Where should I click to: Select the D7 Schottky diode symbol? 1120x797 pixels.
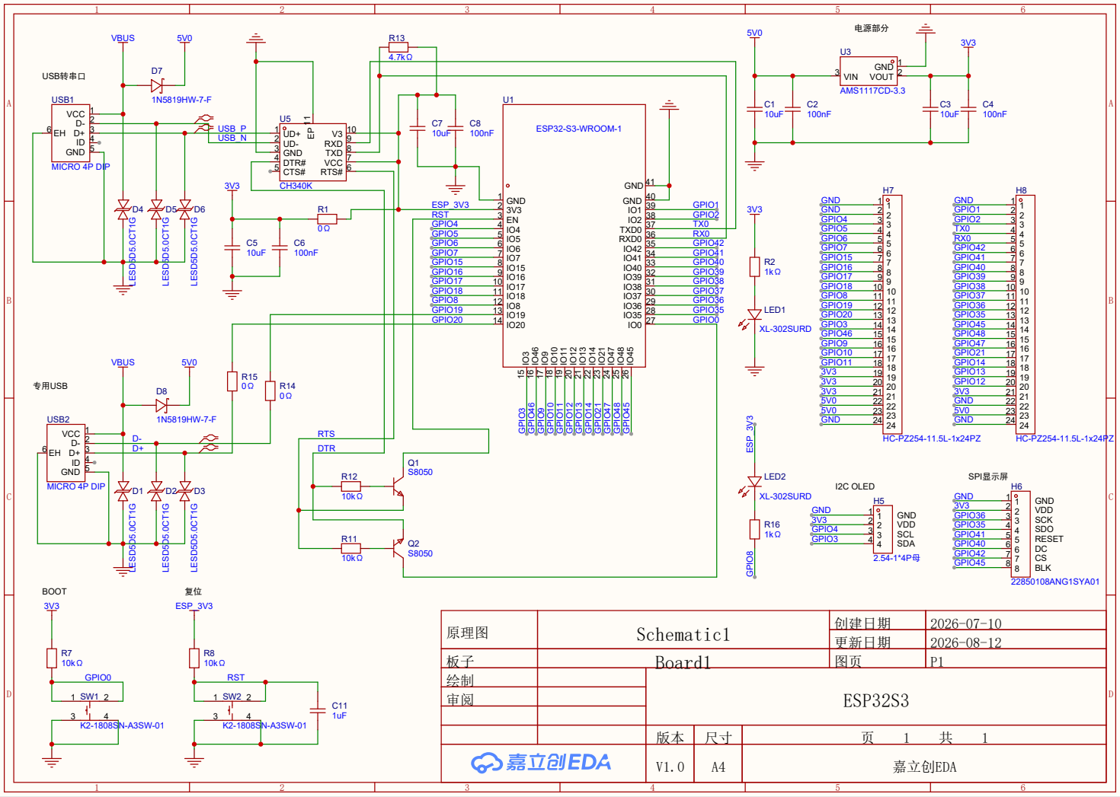[158, 85]
